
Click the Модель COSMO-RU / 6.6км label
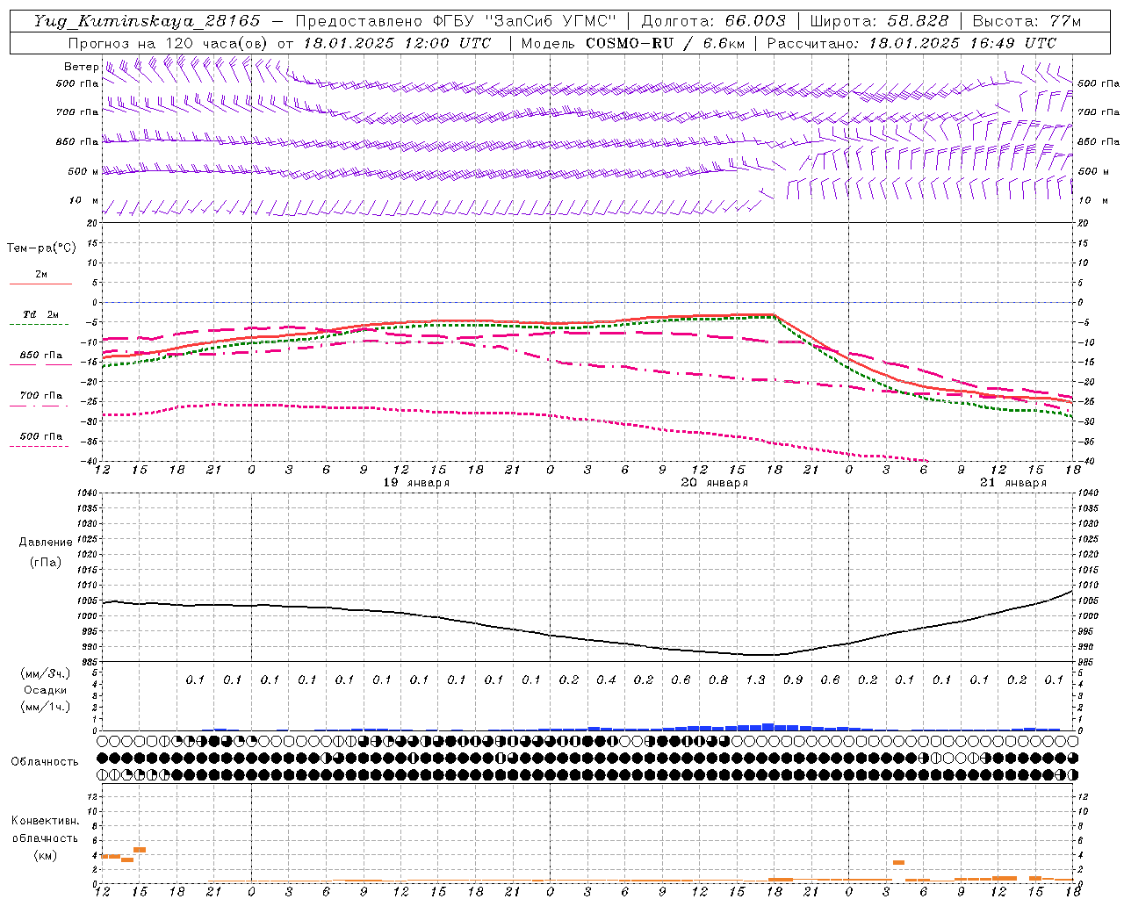633,43
